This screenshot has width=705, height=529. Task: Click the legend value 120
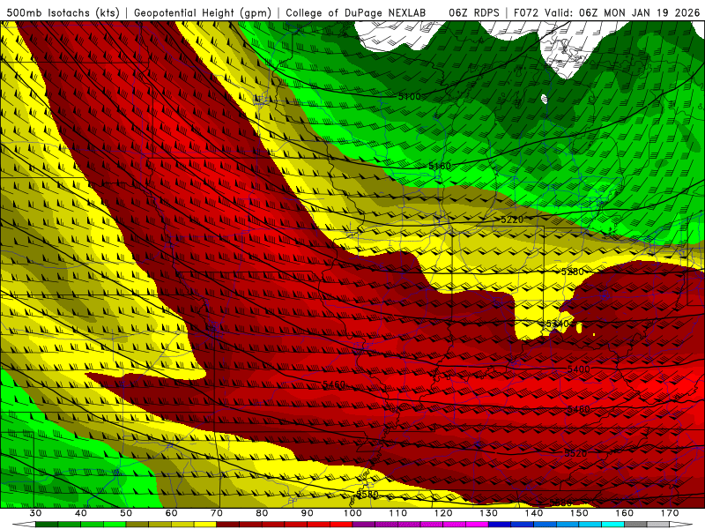[443, 513]
